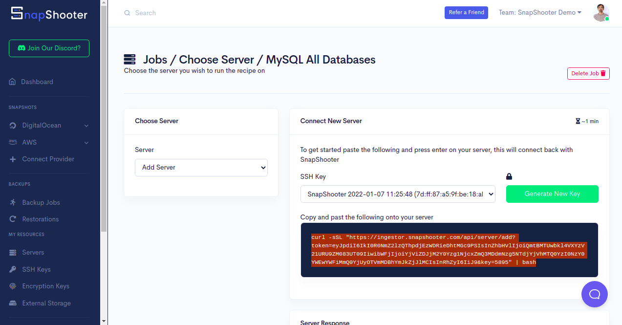This screenshot has height=325, width=622.
Task: Select Connect Provider in the sidebar
Action: 49,159
